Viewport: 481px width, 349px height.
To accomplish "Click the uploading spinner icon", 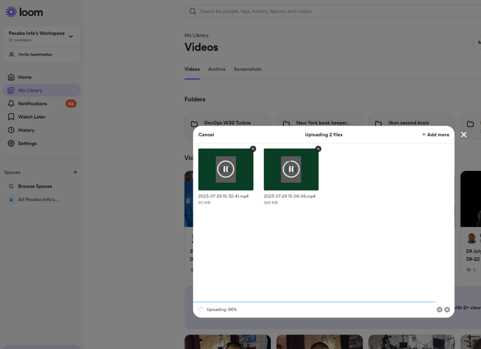I will 201,309.
